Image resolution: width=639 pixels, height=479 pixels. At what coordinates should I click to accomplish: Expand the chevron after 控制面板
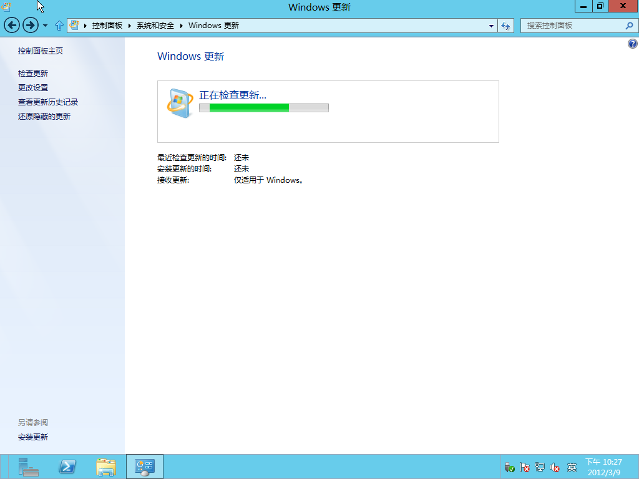pos(130,26)
